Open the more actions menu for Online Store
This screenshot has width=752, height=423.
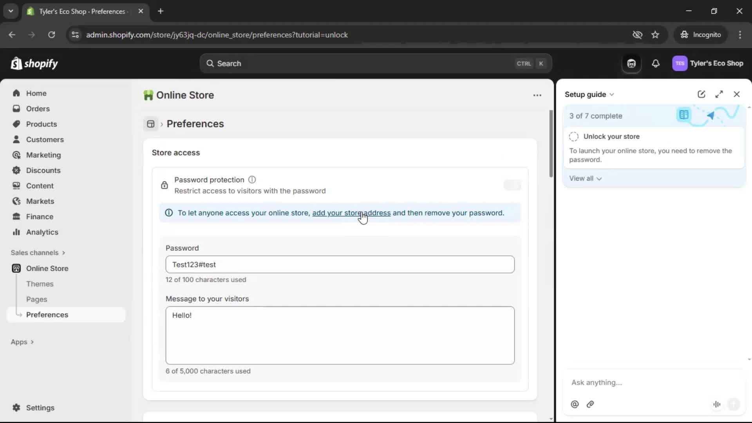[537, 95]
